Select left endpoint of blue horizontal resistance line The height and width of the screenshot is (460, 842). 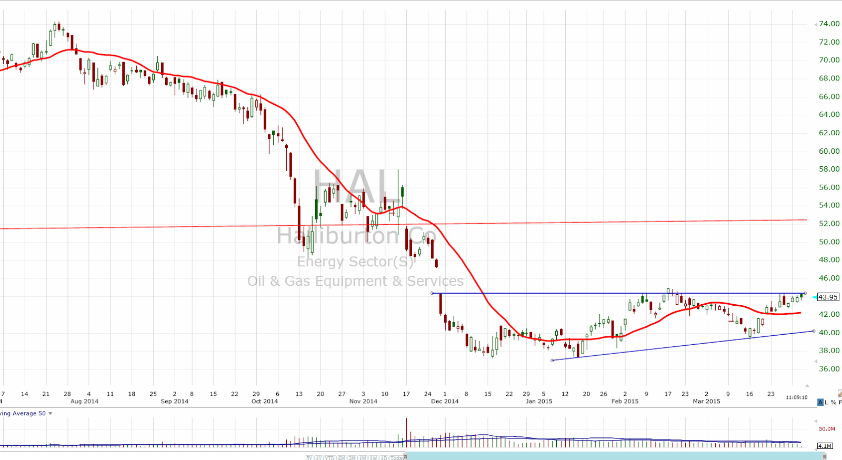pos(432,293)
